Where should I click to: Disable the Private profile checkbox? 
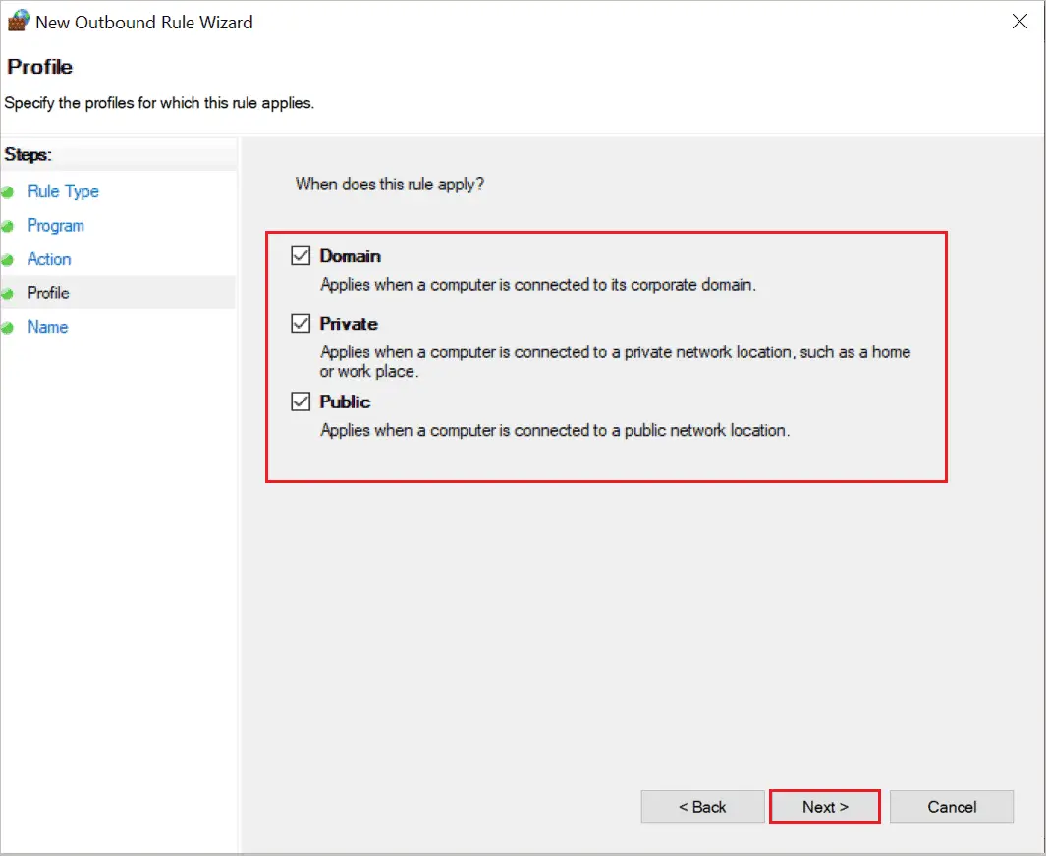pyautogui.click(x=300, y=323)
